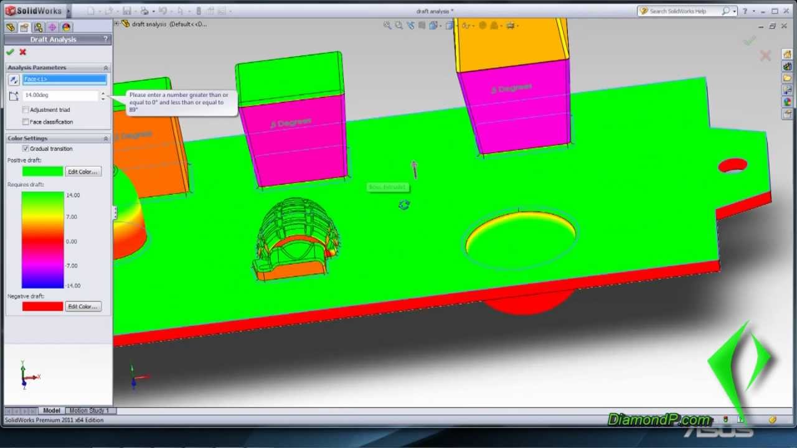
Task: Expand the SolidWorks menu flyout arrow
Action: point(68,11)
